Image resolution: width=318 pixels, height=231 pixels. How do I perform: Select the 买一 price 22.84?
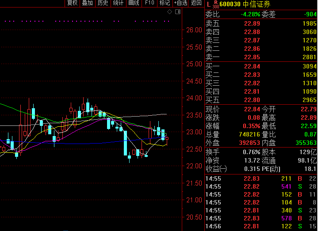click(252, 66)
